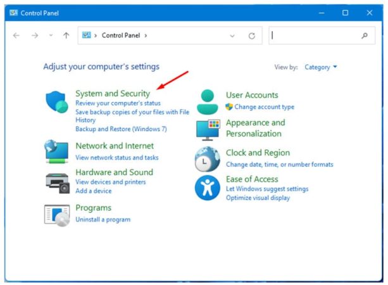Minimize the Control Panel window

tap(322, 13)
